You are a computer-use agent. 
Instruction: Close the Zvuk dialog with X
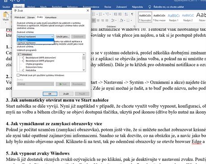pyautogui.click(x=88, y=11)
